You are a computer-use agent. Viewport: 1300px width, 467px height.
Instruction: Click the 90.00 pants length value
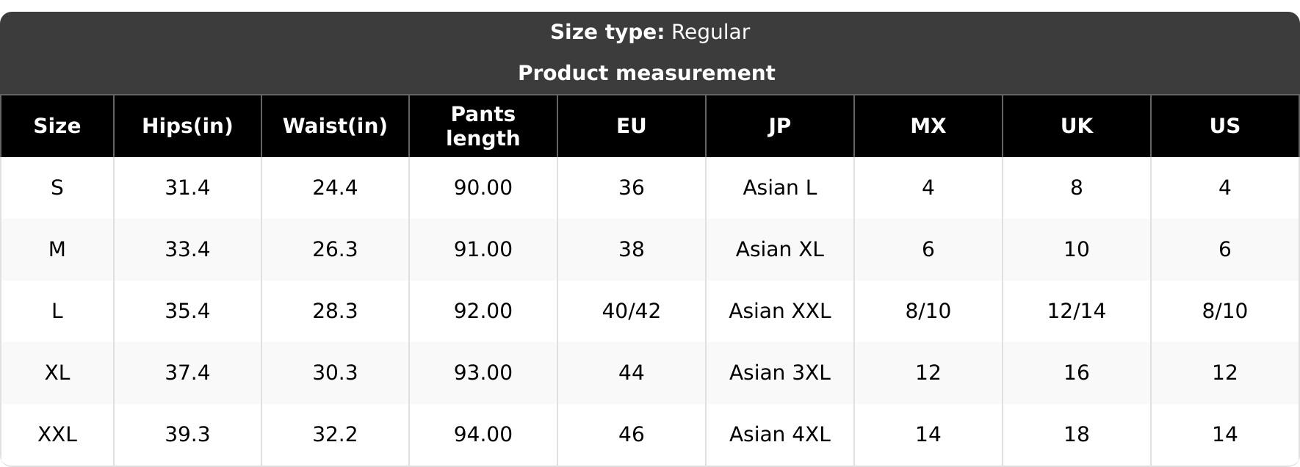(483, 188)
